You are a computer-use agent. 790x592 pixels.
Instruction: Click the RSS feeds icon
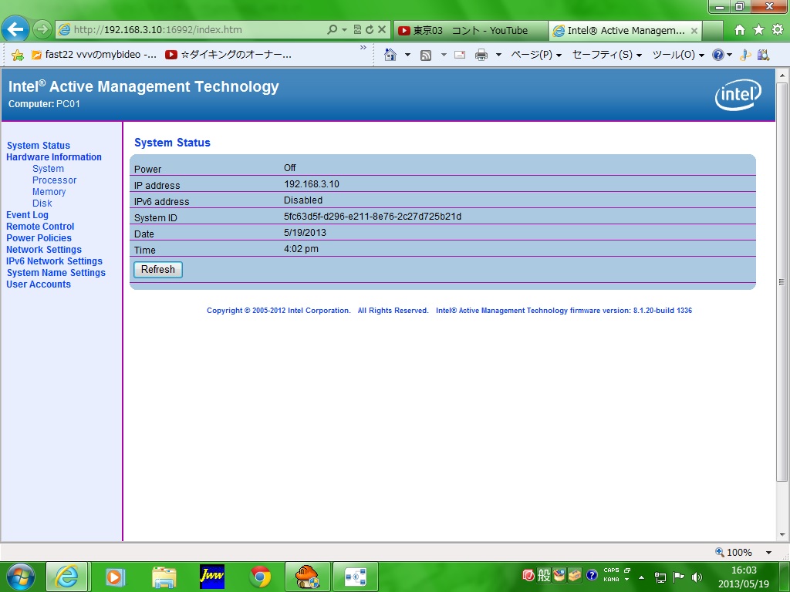pyautogui.click(x=426, y=55)
